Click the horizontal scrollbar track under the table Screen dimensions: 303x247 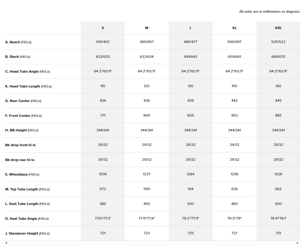[x=151, y=243]
